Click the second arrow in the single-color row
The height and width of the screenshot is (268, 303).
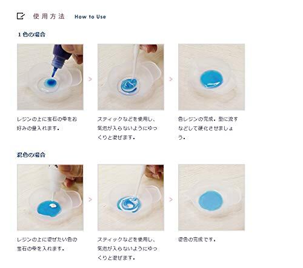[171, 79]
